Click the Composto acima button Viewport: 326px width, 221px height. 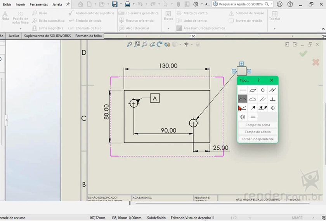click(x=258, y=125)
